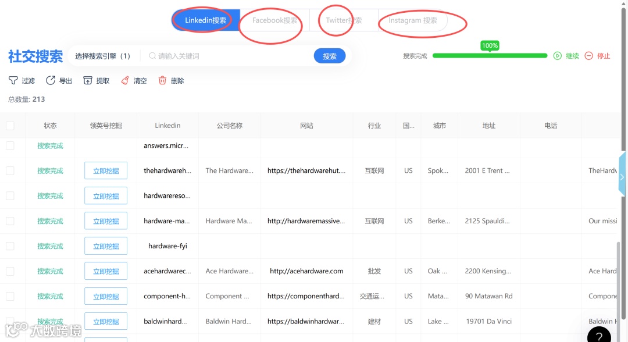
Task: Switch to the Linkedin搜索 tab
Action: (x=206, y=20)
